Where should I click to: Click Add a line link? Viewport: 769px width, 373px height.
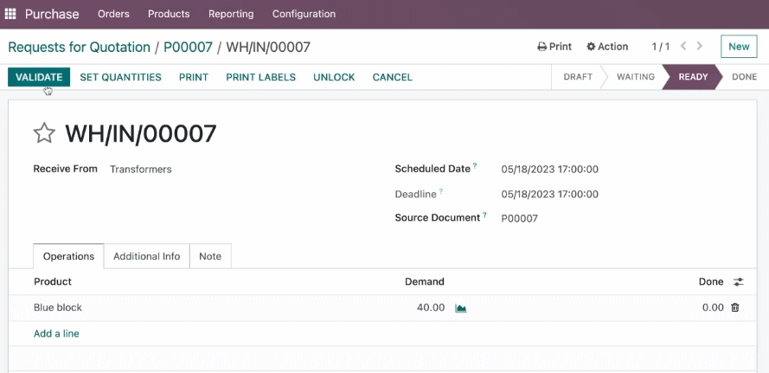(56, 334)
